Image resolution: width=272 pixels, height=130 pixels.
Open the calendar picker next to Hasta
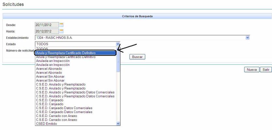point(62,31)
